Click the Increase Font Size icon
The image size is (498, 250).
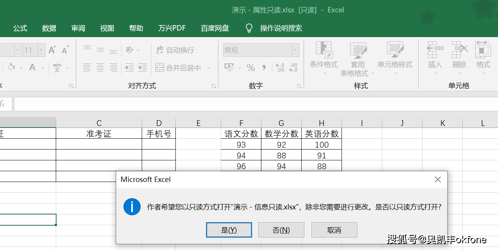(x=52, y=50)
